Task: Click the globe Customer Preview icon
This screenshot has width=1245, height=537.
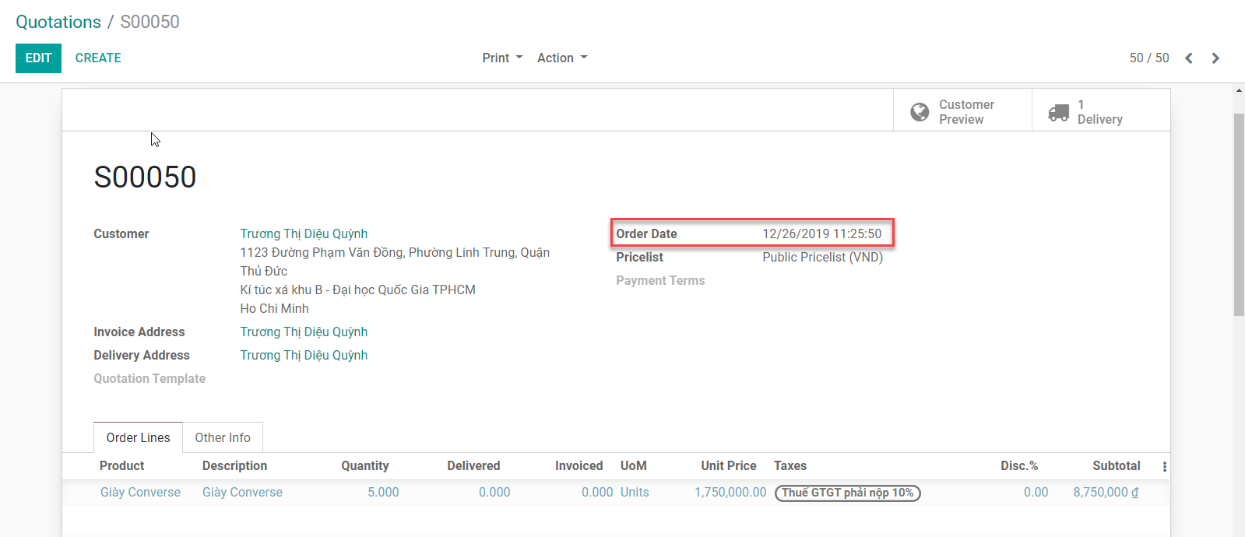Action: pyautogui.click(x=920, y=112)
